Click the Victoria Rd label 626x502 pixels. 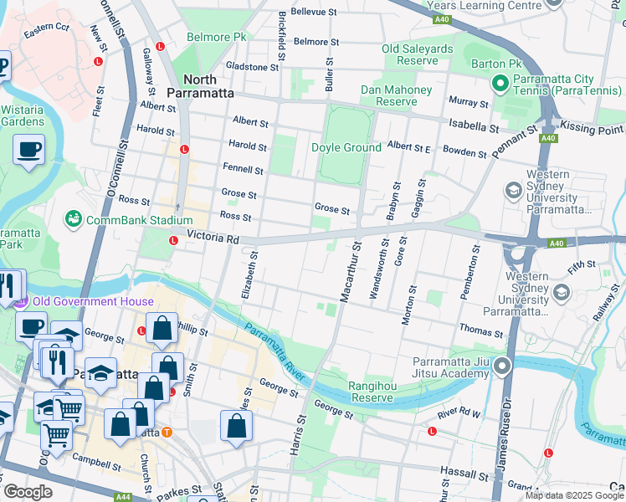pyautogui.click(x=213, y=237)
